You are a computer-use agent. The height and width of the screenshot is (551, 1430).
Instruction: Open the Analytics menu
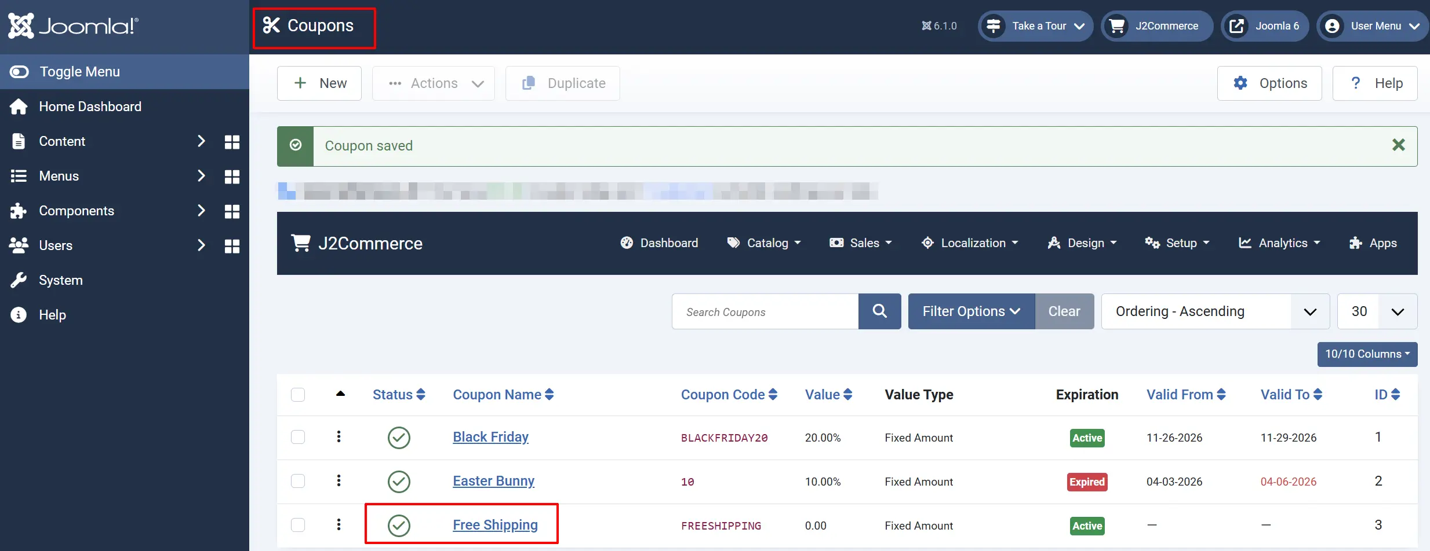pos(1279,243)
